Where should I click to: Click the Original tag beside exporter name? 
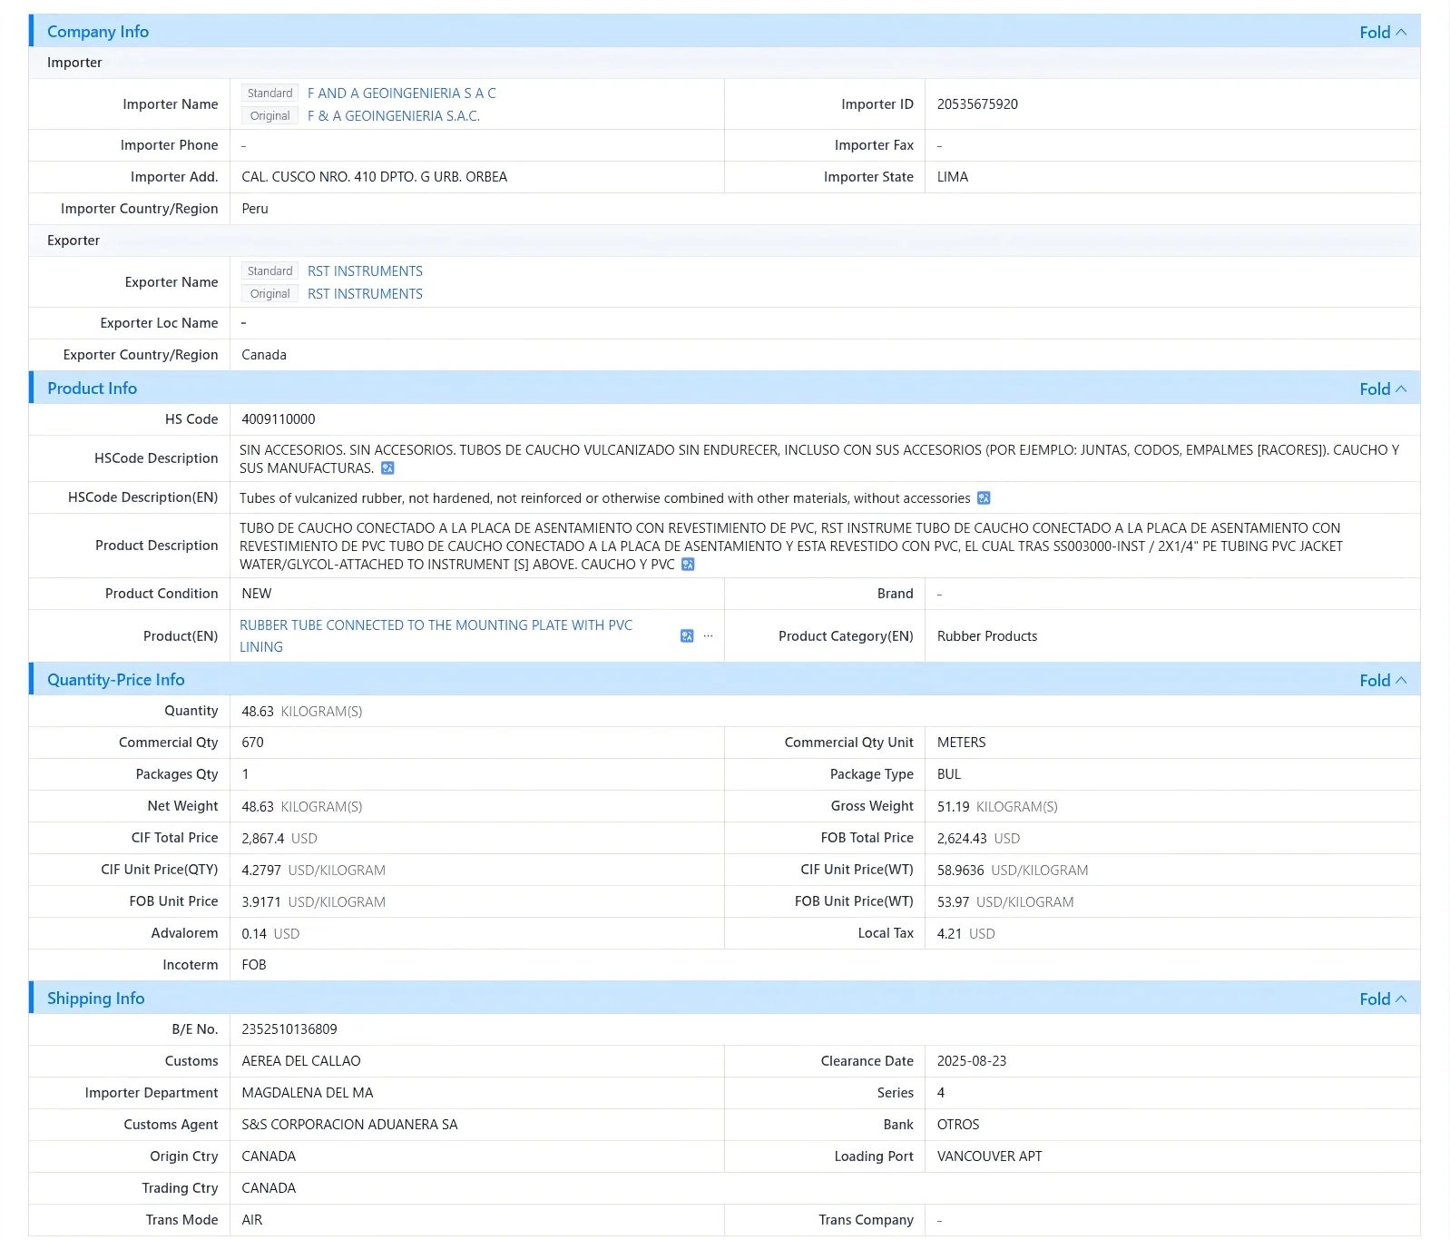269,294
